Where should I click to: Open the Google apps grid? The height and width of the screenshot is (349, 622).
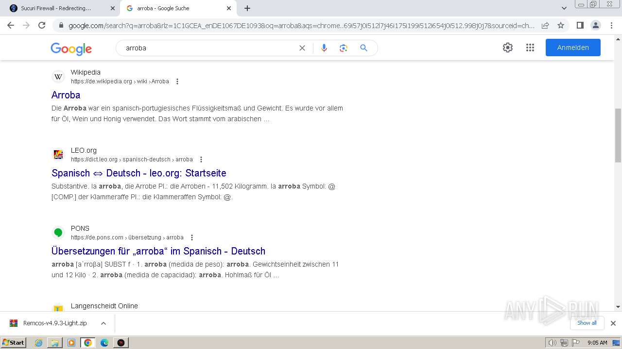tap(530, 48)
